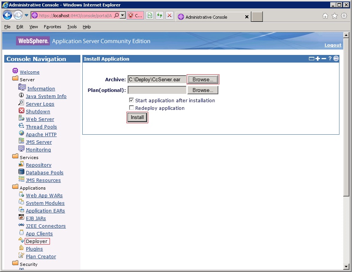Click Browse next to Archive field
The width and height of the screenshot is (352, 272).
click(x=203, y=79)
